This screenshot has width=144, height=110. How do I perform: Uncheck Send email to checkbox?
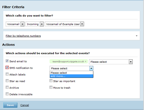(7, 61)
